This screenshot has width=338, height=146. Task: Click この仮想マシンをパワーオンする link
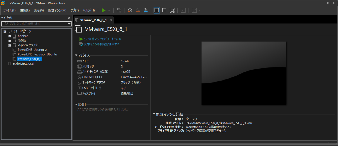[x=102, y=39]
